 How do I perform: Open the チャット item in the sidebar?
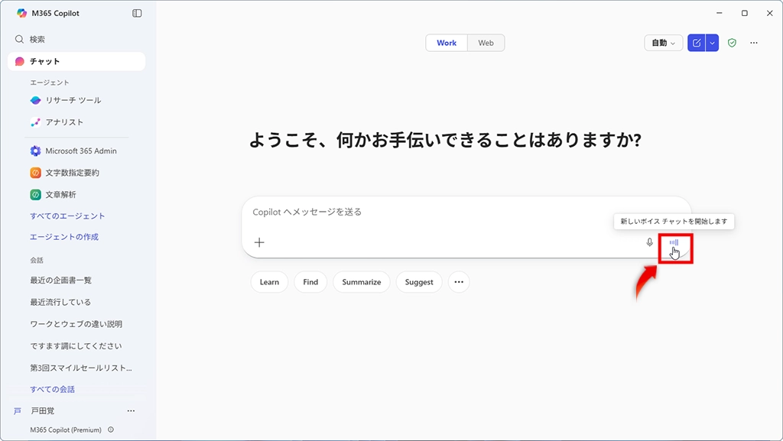[76, 61]
